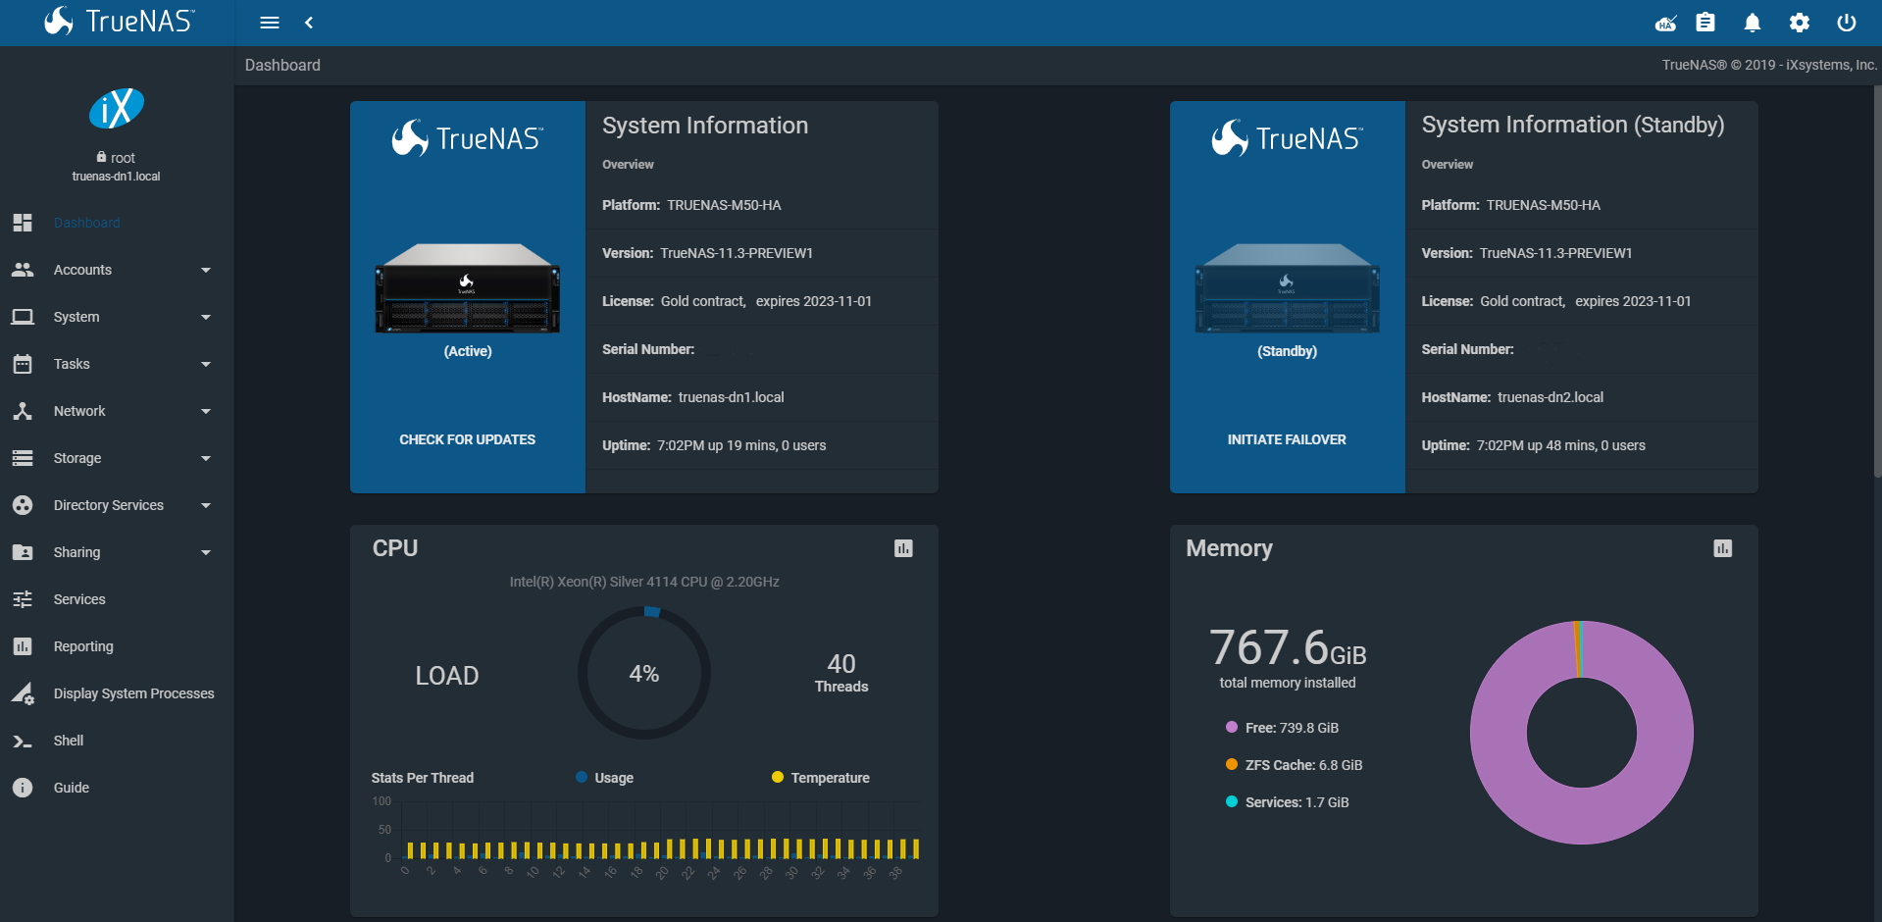
Task: Click INITIATE FAILOVER button
Action: [x=1287, y=439]
